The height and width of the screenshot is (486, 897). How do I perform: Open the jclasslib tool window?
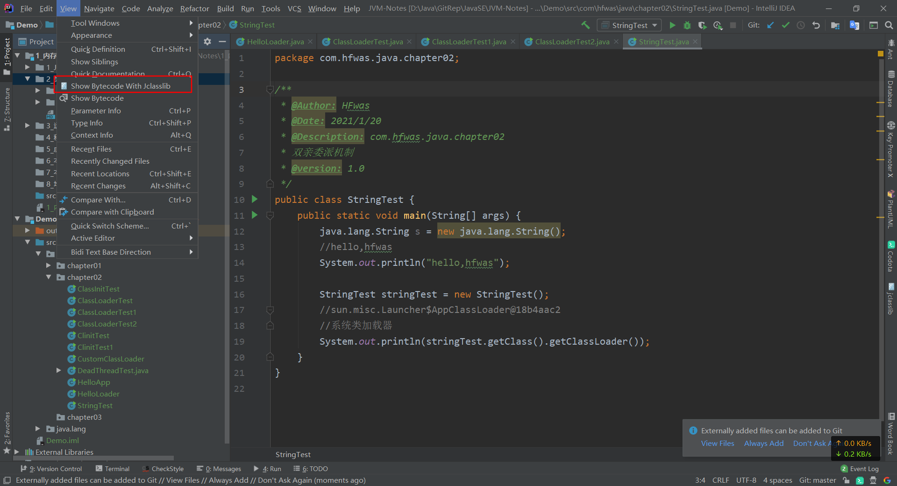coord(891,299)
